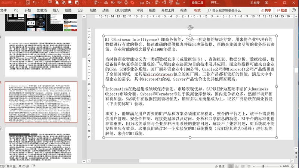The height and width of the screenshot is (168, 299).
Task: Click the greyed-out Group objects icon
Action: pyautogui.click(x=84, y=3)
